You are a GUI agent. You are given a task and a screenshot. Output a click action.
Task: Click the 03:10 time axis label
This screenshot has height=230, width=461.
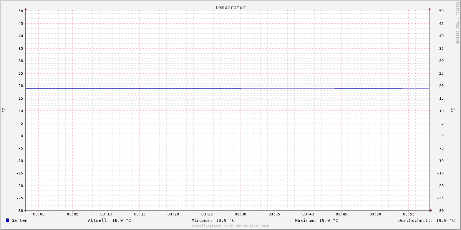(x=106, y=214)
